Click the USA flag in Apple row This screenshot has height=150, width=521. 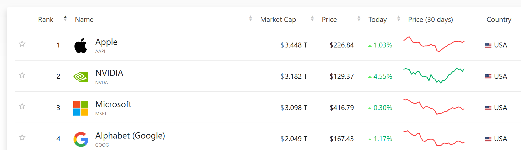click(x=488, y=45)
